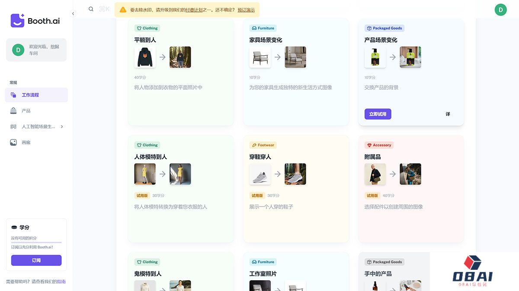Collapse the sidebar with the chevron
Image resolution: width=519 pixels, height=291 pixels.
click(73, 14)
